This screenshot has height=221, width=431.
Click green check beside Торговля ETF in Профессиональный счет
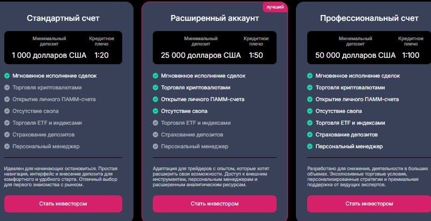310,123
